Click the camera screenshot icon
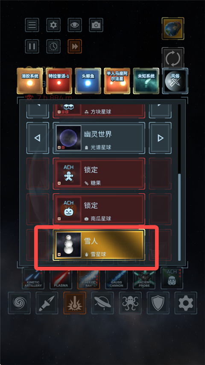 coord(96,25)
